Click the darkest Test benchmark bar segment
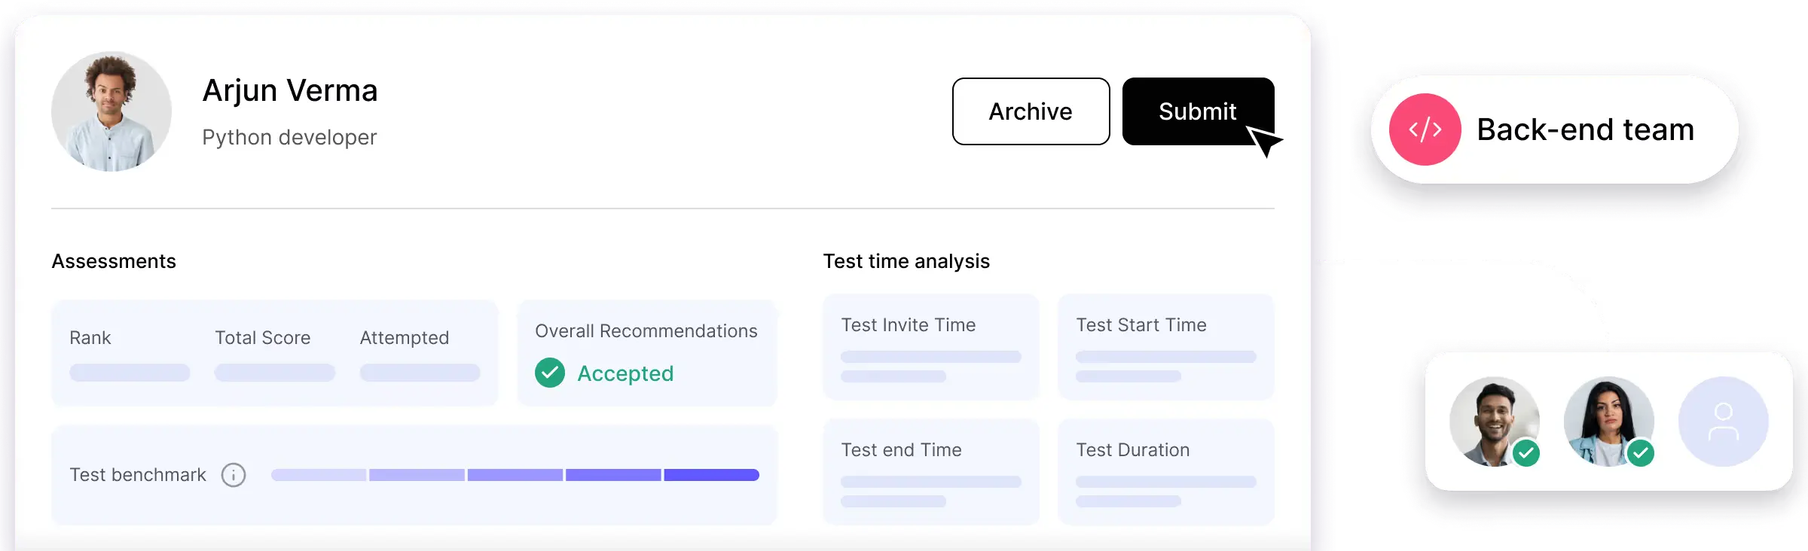 pos(711,475)
